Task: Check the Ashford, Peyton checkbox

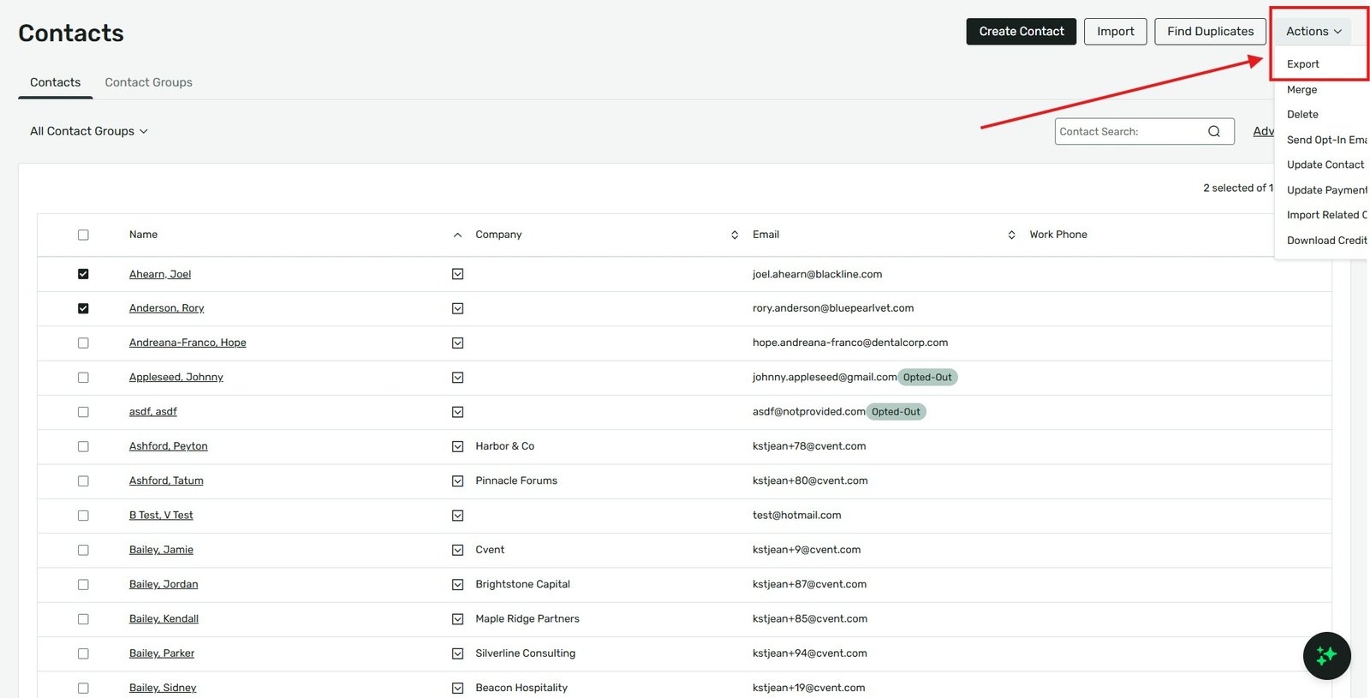Action: (x=83, y=446)
